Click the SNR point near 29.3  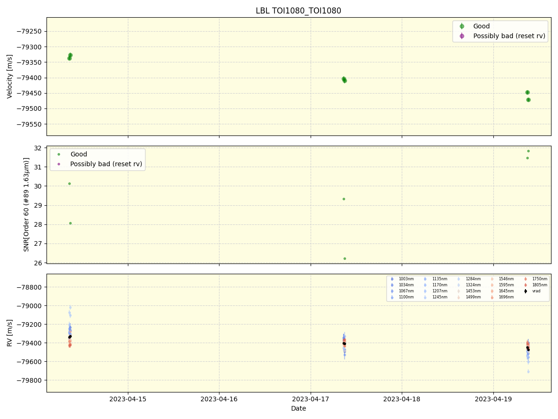click(x=344, y=199)
